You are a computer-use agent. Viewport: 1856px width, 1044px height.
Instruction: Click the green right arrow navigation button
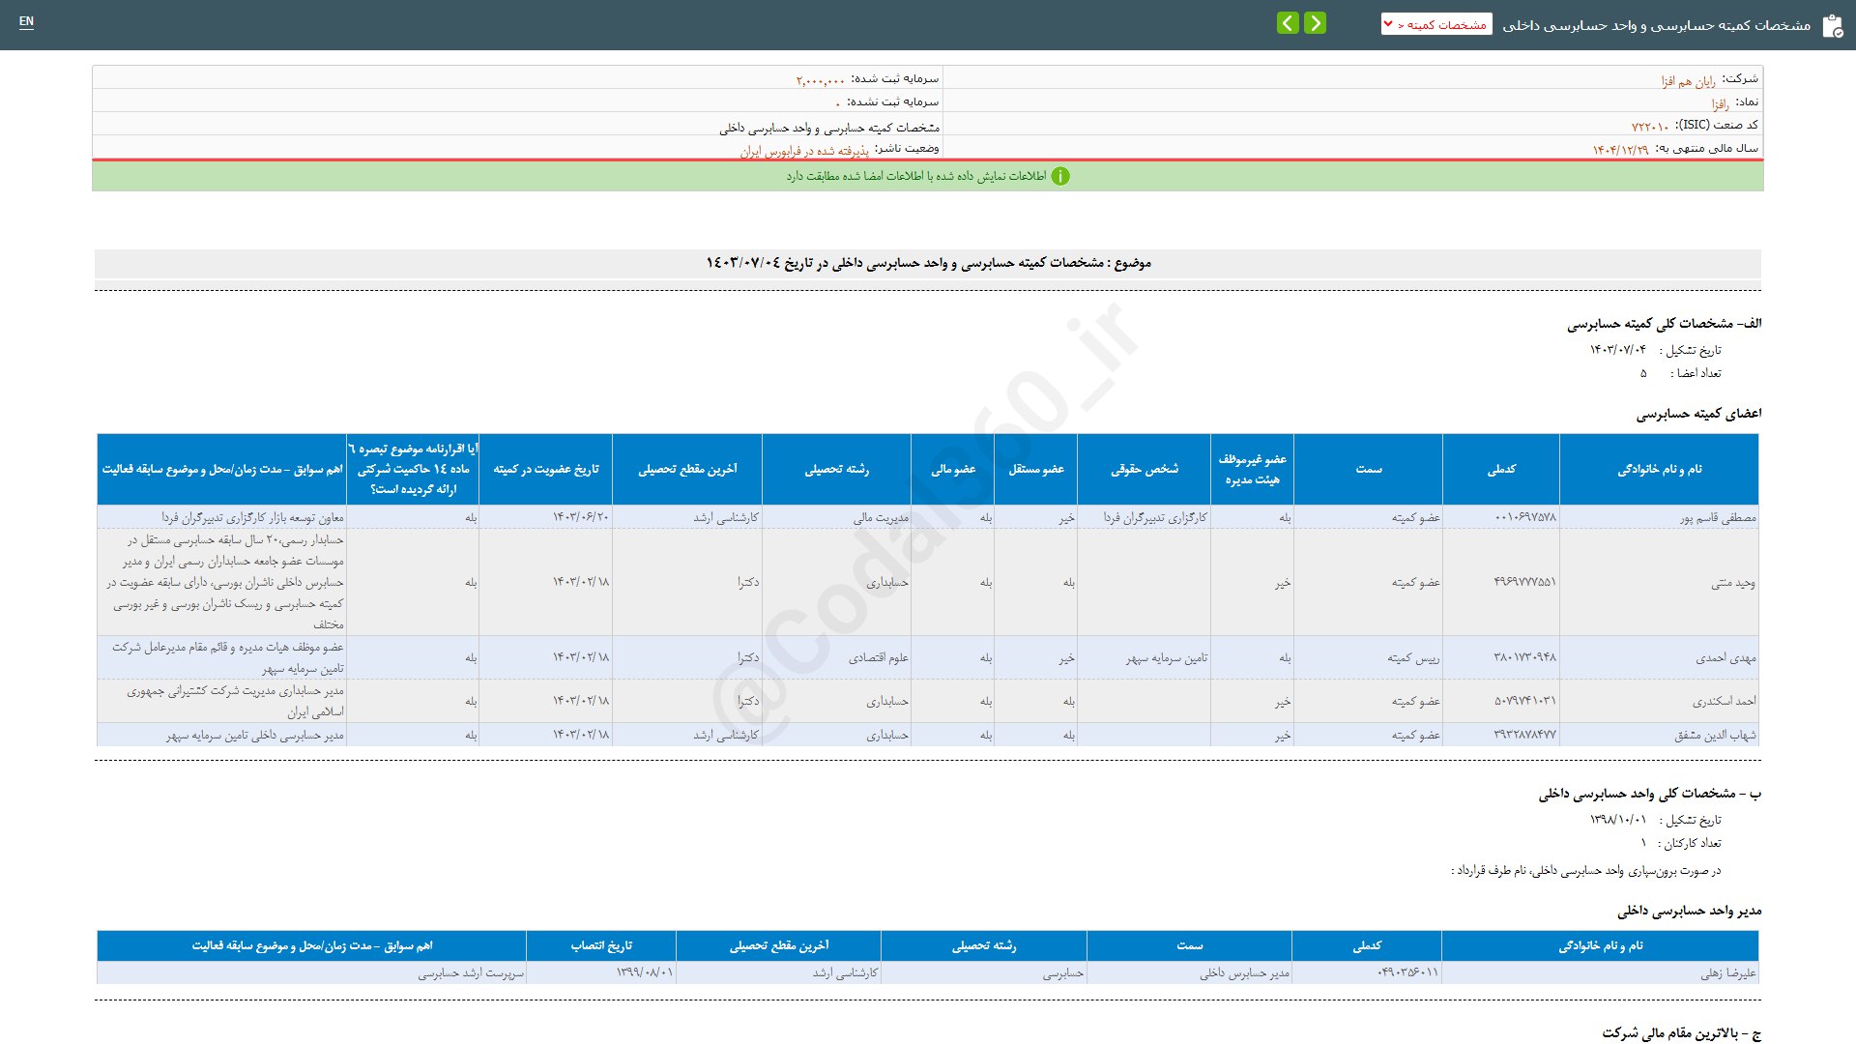click(1315, 23)
